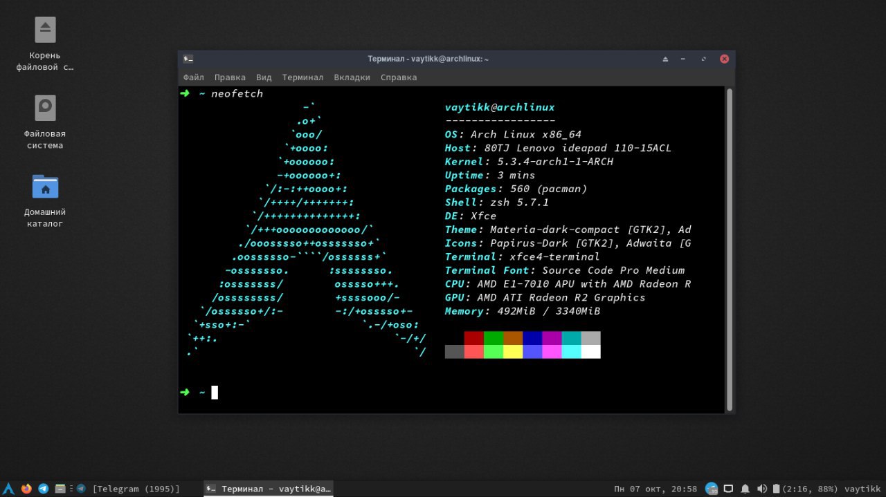This screenshot has height=497, width=886.
Task: Click the terminal vertical scrollbar
Action: 729,249
